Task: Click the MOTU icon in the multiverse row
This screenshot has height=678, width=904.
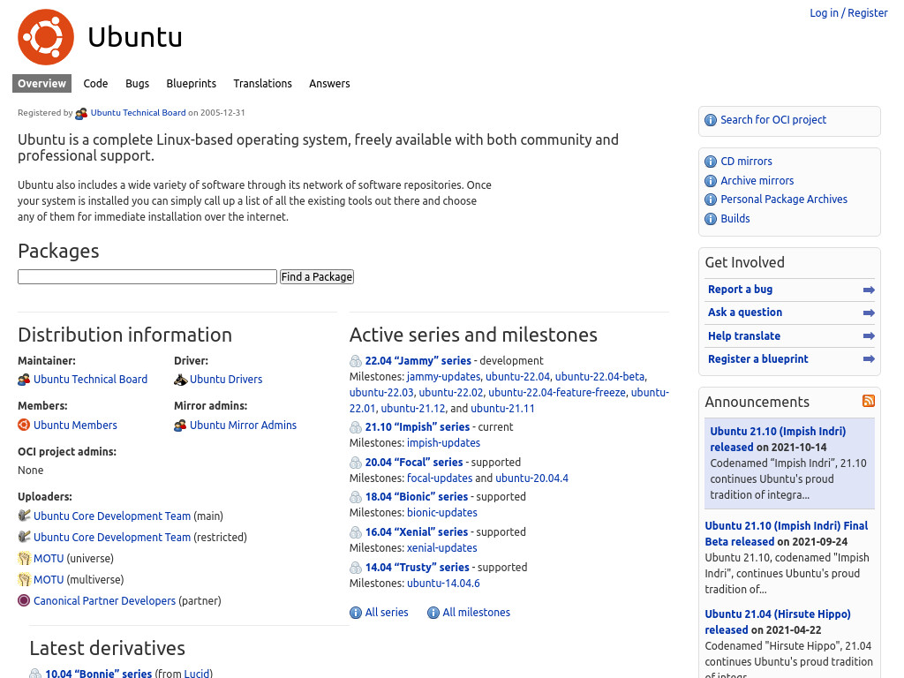Action: click(x=24, y=579)
